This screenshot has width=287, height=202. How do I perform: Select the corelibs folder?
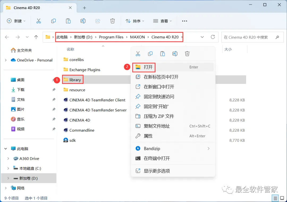pos(77,60)
